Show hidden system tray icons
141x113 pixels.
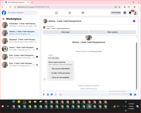(123, 106)
